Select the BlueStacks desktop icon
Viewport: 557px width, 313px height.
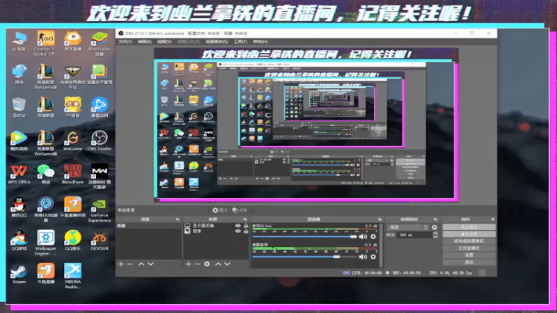point(100,43)
